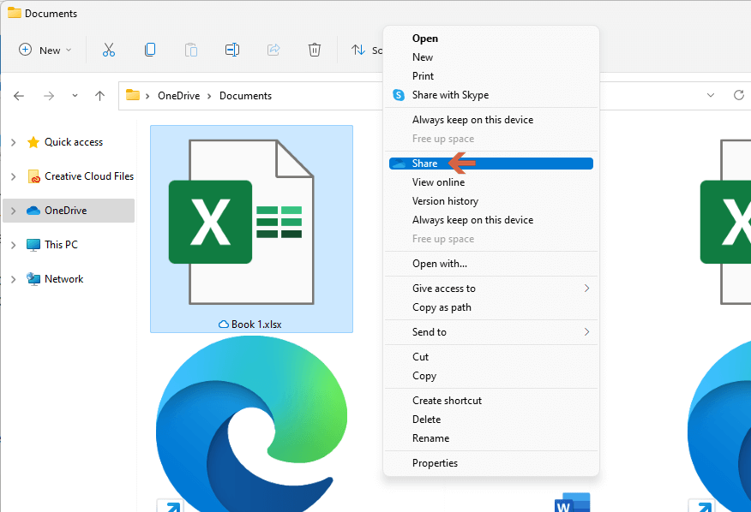Choose the OneDrive Share entry in the context menu

[x=491, y=164]
